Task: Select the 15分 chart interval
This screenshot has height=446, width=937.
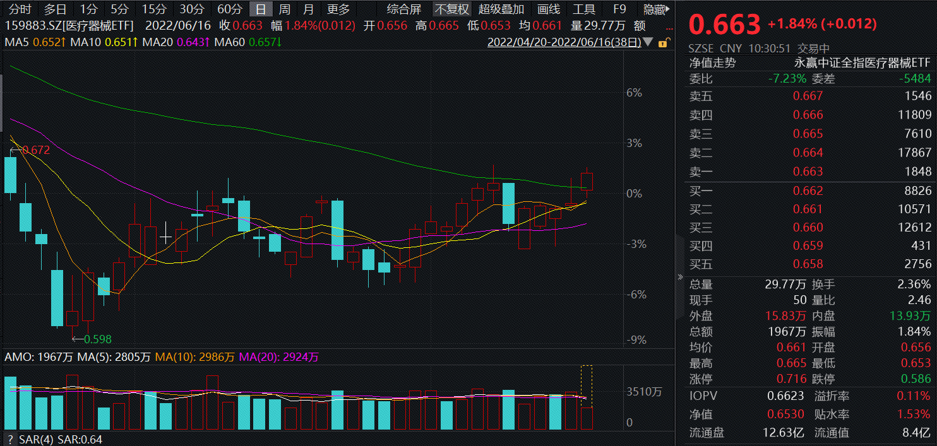Action: pos(153,9)
